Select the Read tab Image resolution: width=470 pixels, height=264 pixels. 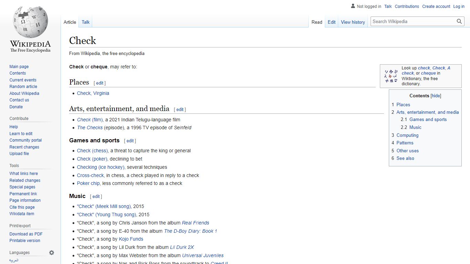point(317,22)
